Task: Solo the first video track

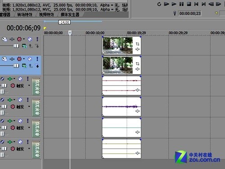Action: (37, 39)
